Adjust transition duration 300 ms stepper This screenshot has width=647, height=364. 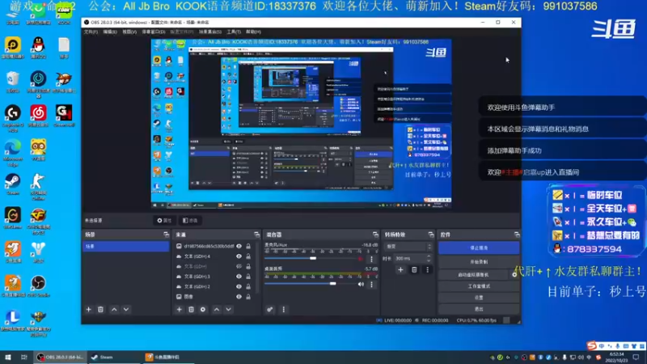pos(429,258)
